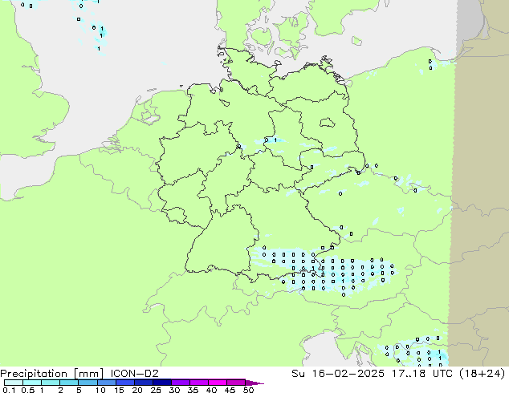Click the '0.5' legend value
Viewport: 509px width, 393px height.
[28, 390]
